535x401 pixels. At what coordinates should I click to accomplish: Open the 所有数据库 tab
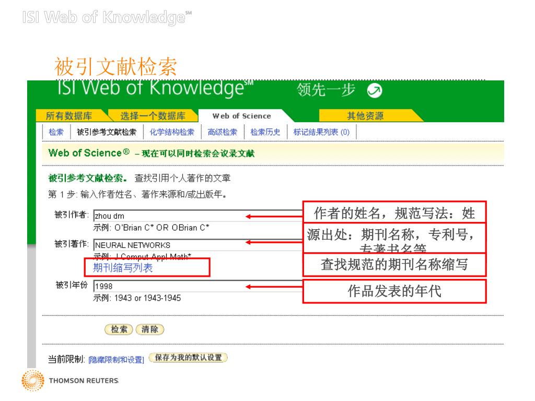click(69, 116)
